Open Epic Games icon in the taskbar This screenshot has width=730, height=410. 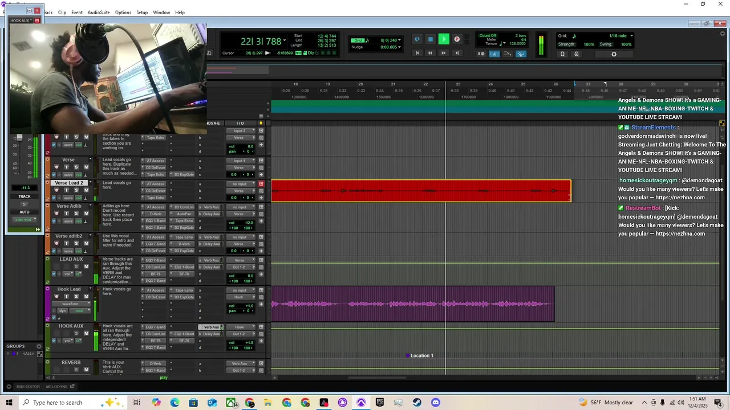pyautogui.click(x=380, y=403)
